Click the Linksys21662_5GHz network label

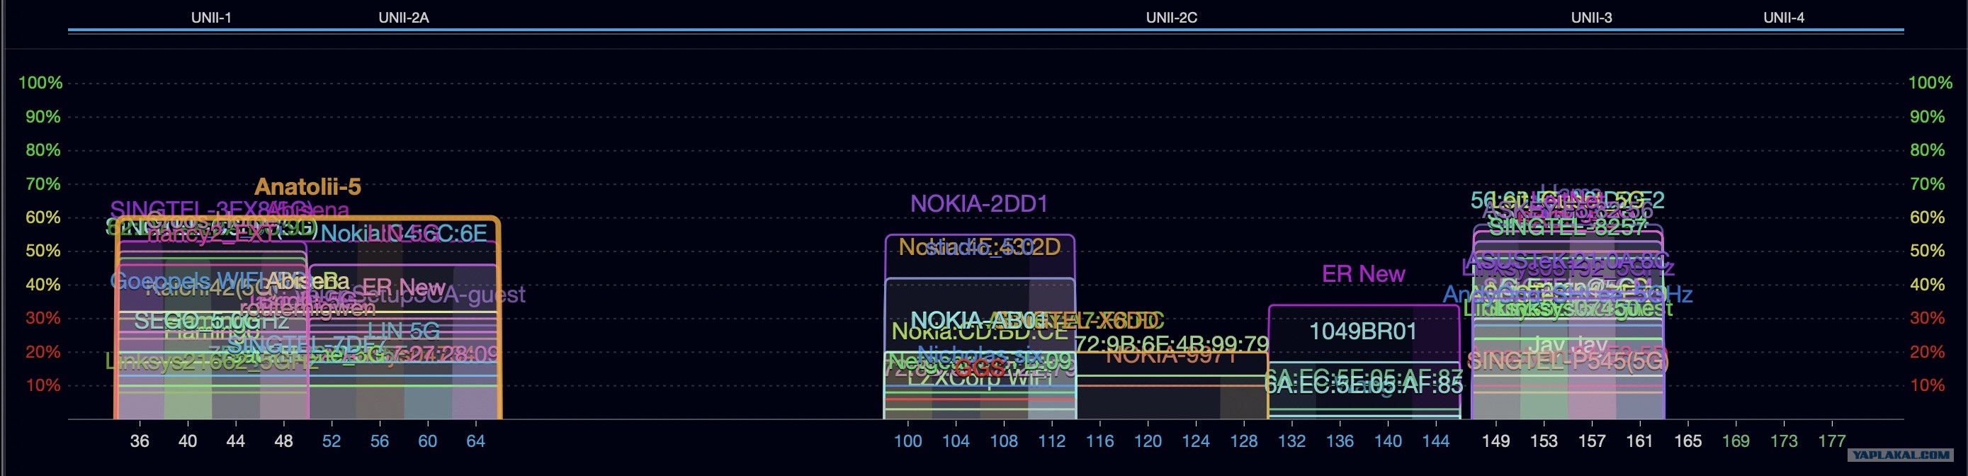point(212,361)
